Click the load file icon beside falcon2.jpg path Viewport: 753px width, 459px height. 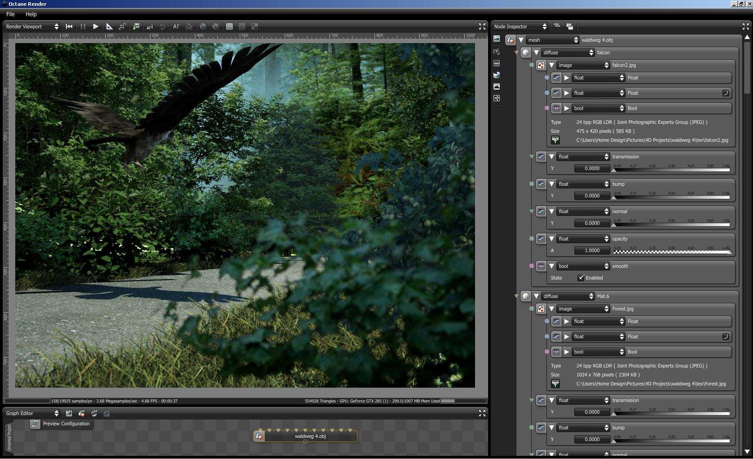pyautogui.click(x=555, y=140)
